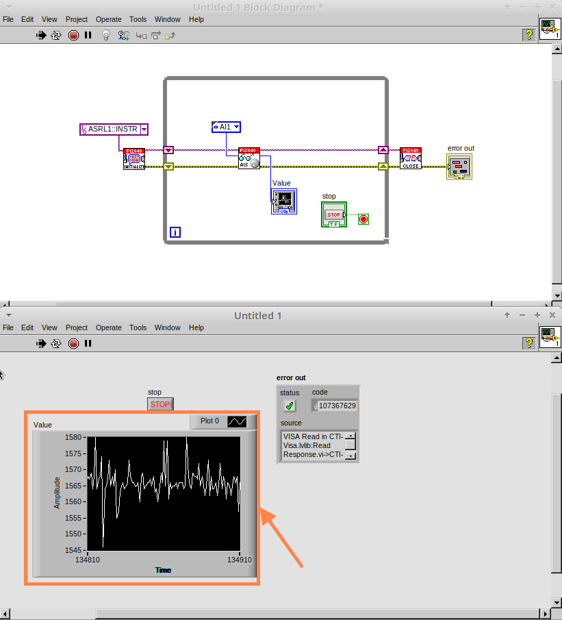This screenshot has height=620, width=562.
Task: Open the ASRL1::INSTR VISA resource dropdown
Action: point(144,129)
